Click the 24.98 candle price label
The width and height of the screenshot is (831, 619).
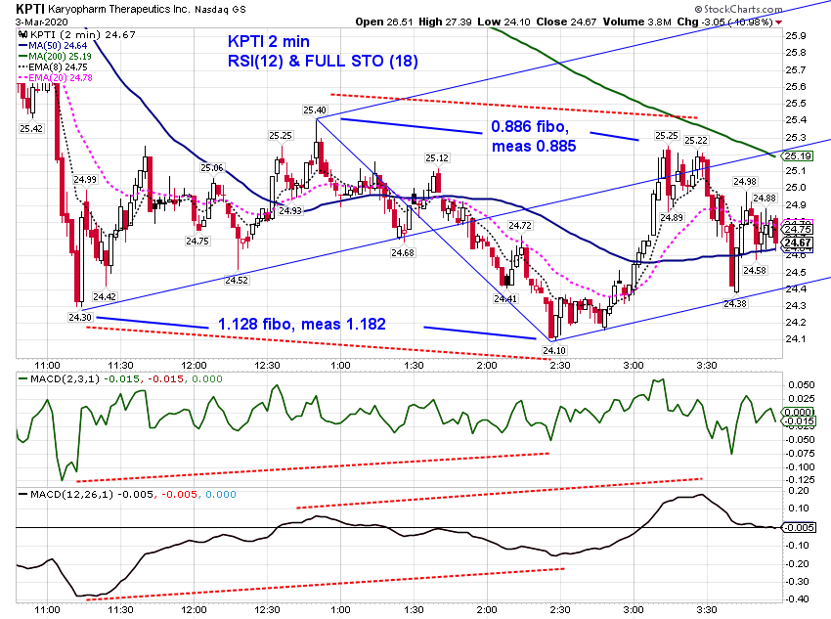click(x=745, y=182)
